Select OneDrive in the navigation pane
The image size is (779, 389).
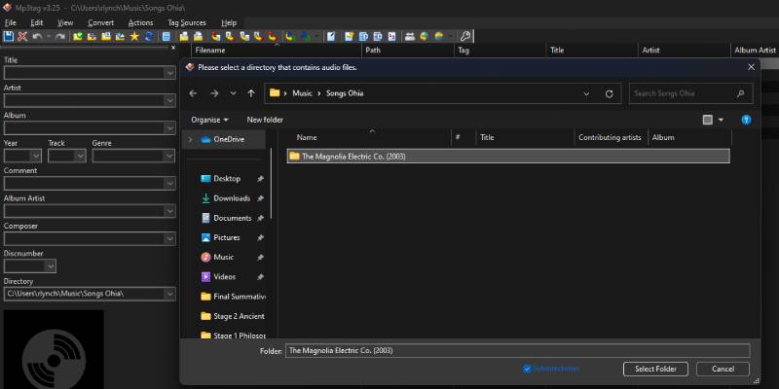(229, 139)
